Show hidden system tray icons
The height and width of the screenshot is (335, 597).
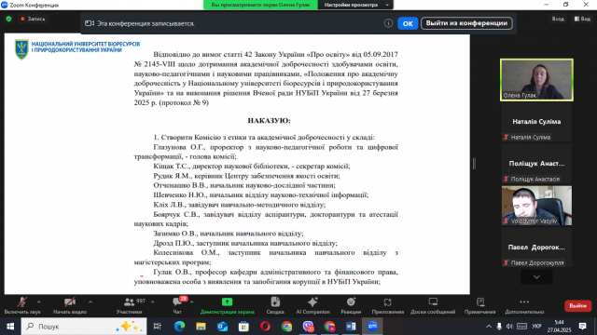pos(489,327)
